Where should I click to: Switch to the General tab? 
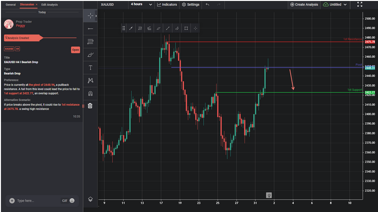(10, 5)
